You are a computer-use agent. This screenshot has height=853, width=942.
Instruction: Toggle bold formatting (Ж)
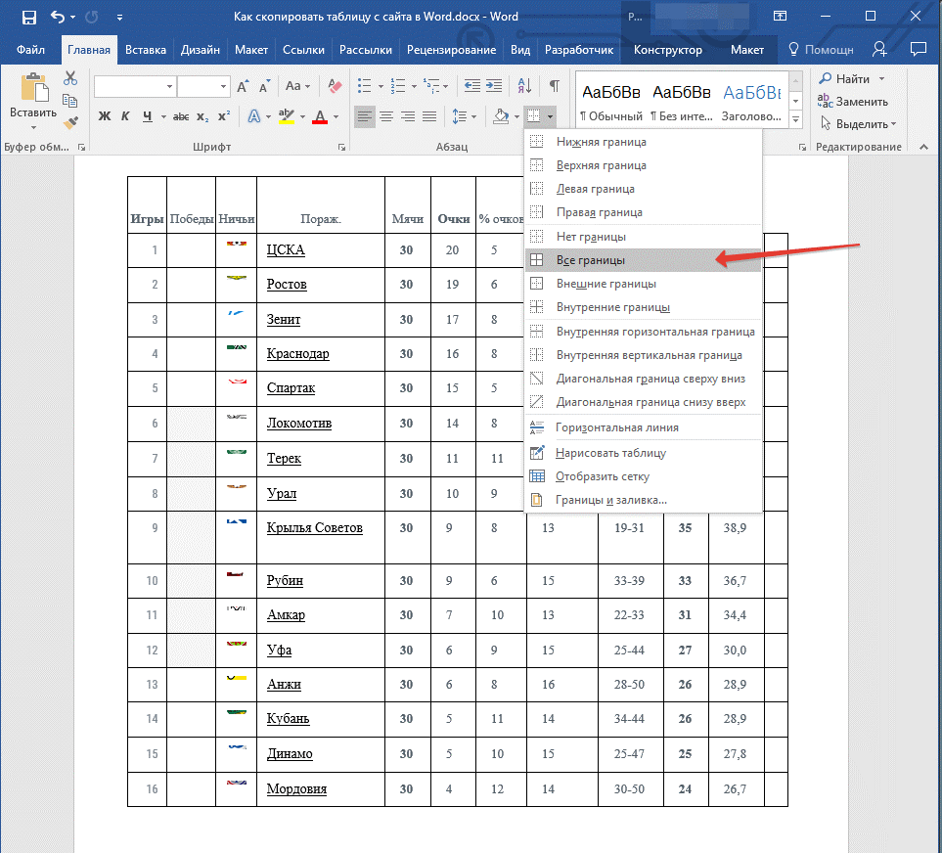pos(105,117)
